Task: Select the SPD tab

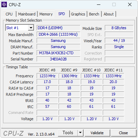Action: pos(62,14)
